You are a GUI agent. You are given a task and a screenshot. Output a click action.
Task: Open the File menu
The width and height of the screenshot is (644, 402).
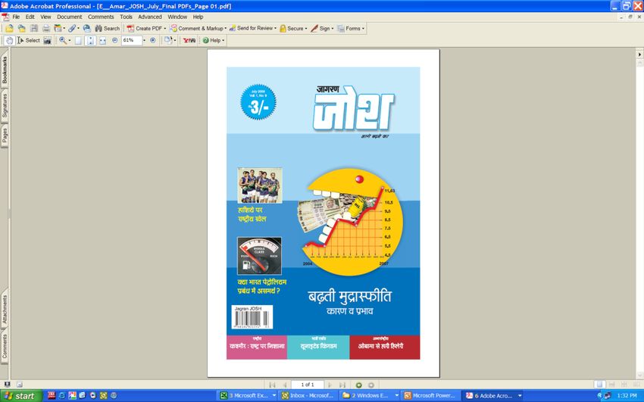coord(16,17)
